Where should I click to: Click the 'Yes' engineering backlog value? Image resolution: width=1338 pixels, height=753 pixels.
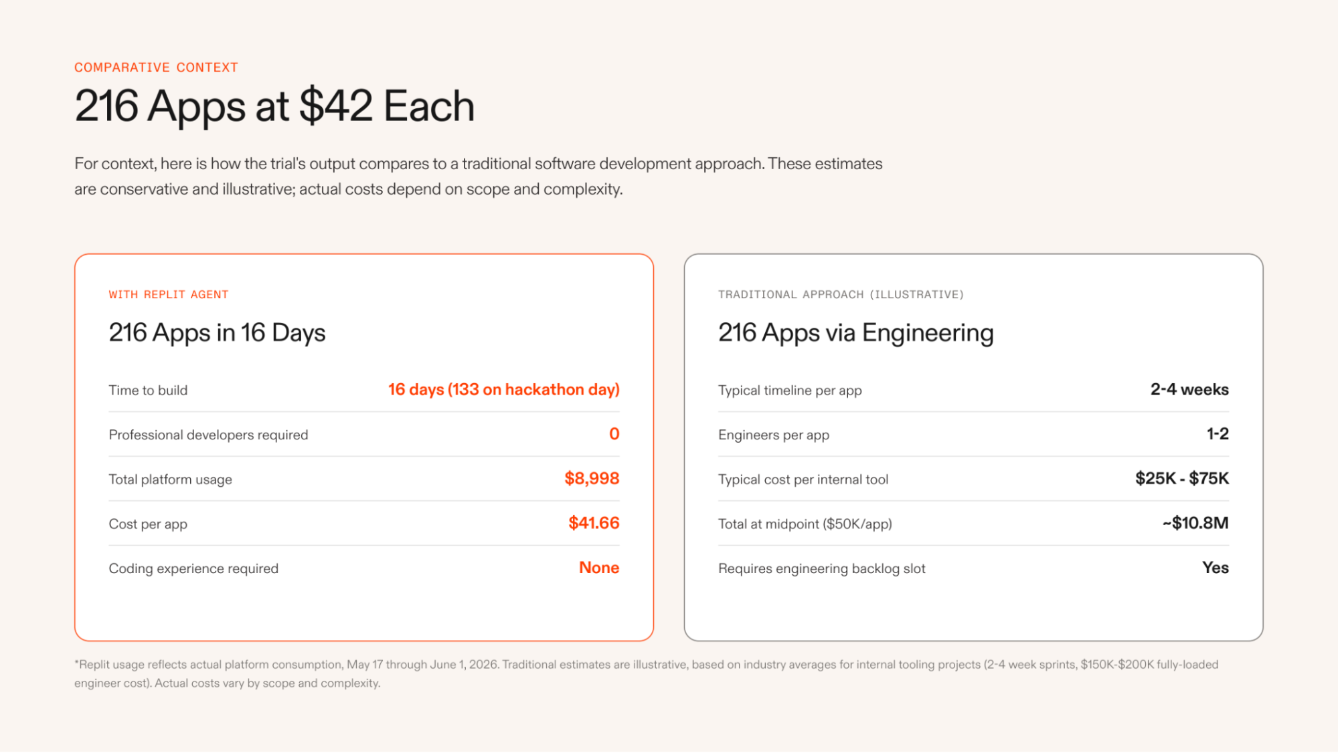point(1216,568)
